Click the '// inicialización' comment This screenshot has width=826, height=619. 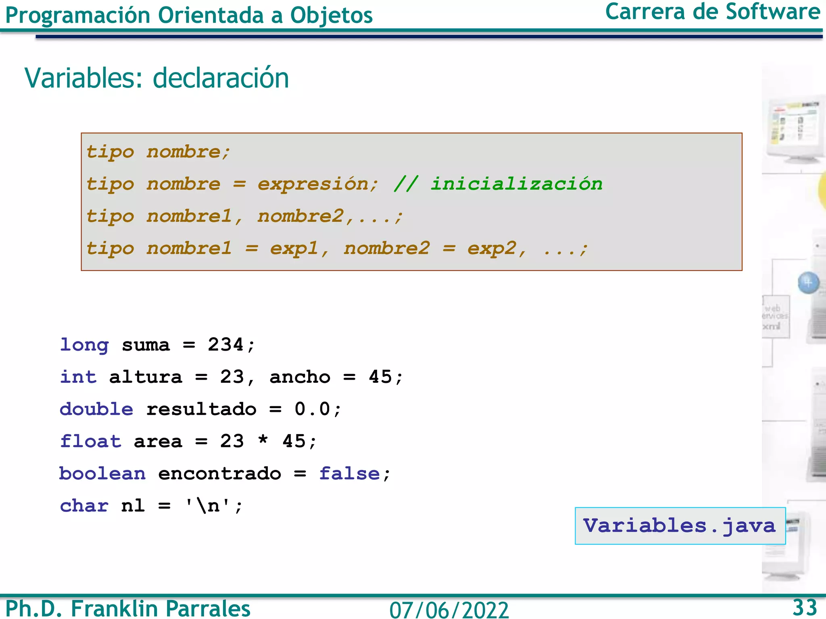pos(498,184)
